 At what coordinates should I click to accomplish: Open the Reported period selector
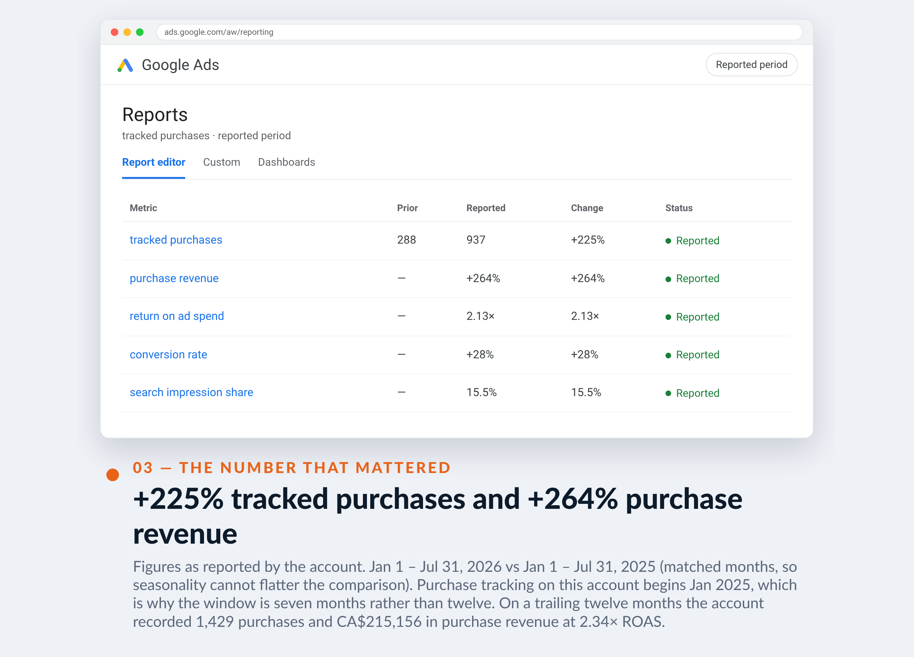(751, 64)
